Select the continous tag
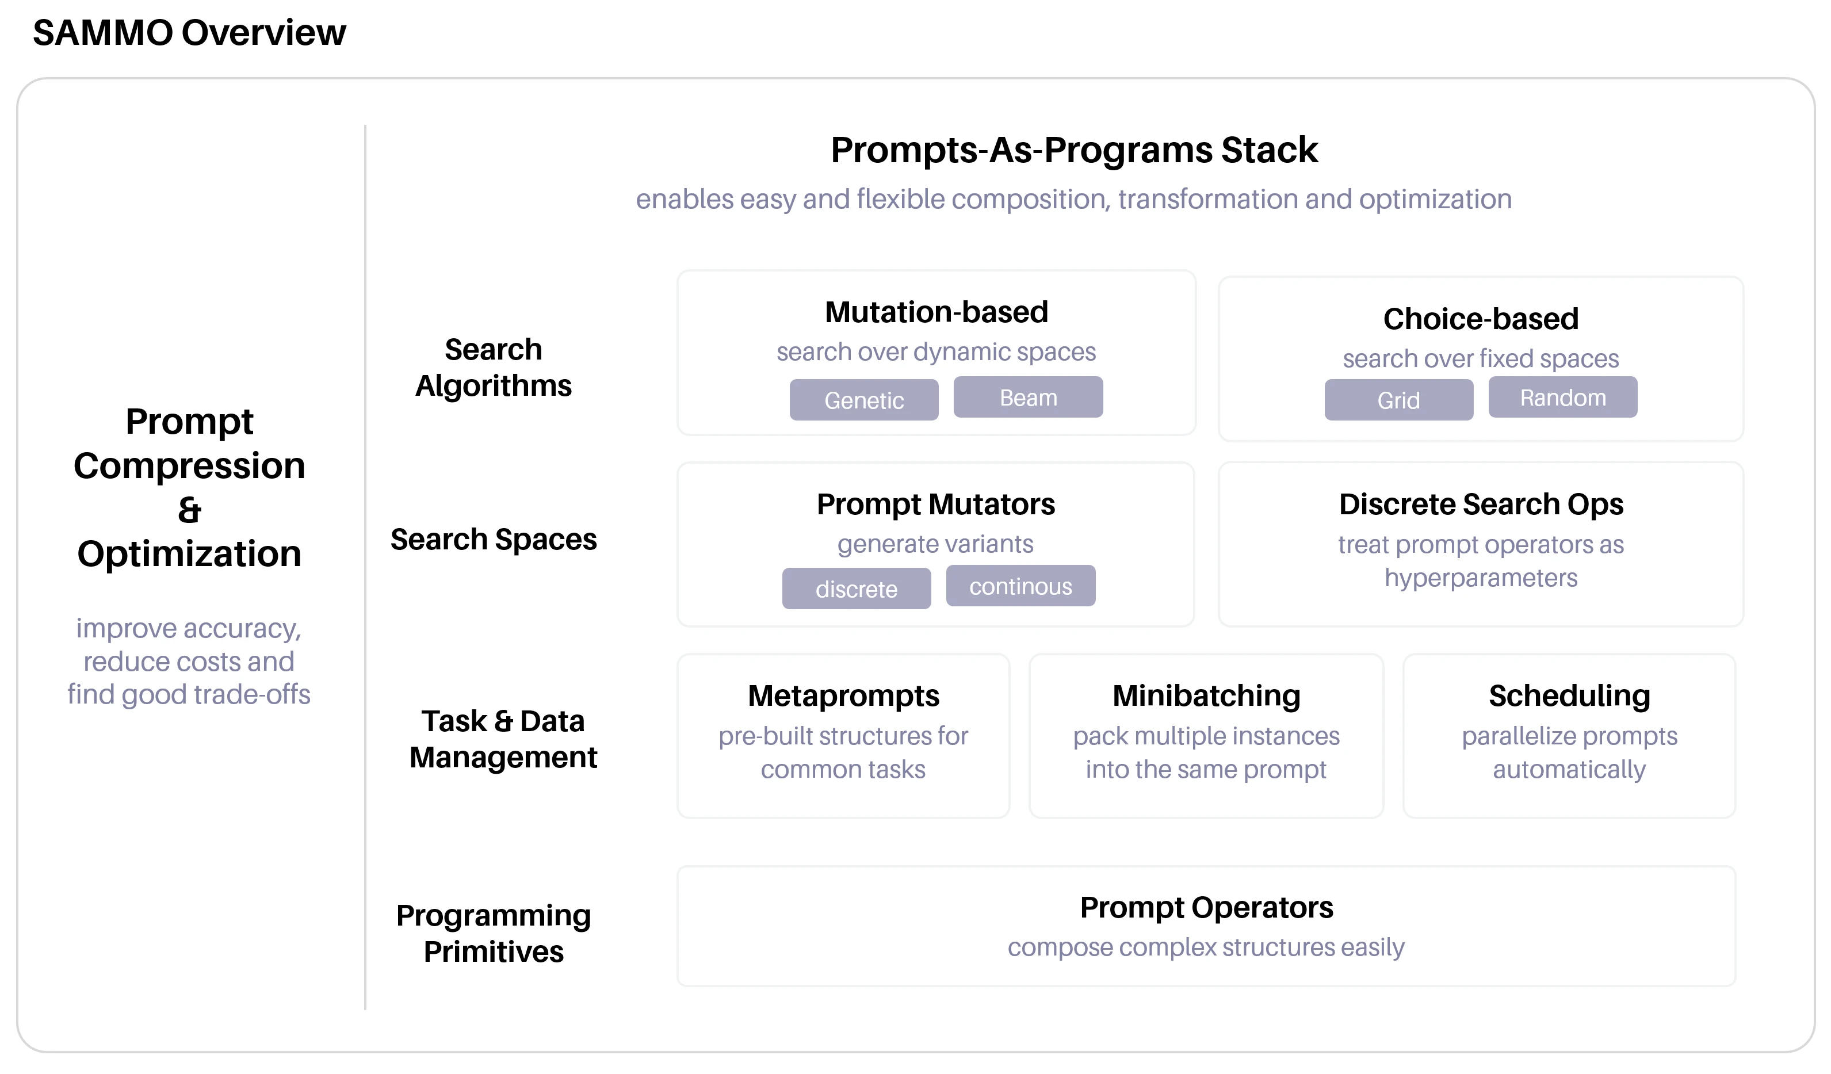Screen dimensions: 1831x1074 (x=1021, y=586)
